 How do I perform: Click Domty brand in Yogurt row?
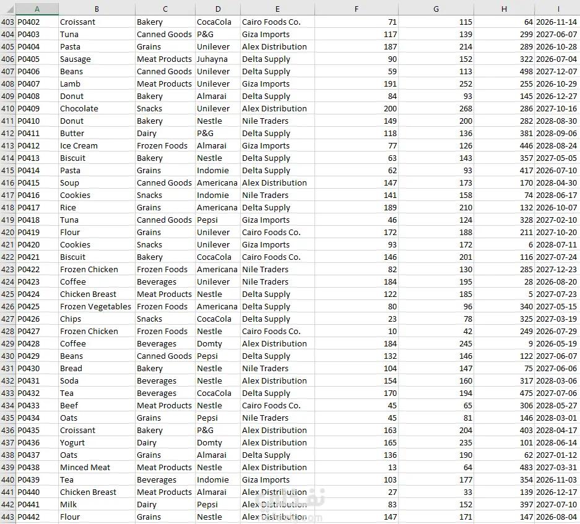(218, 442)
